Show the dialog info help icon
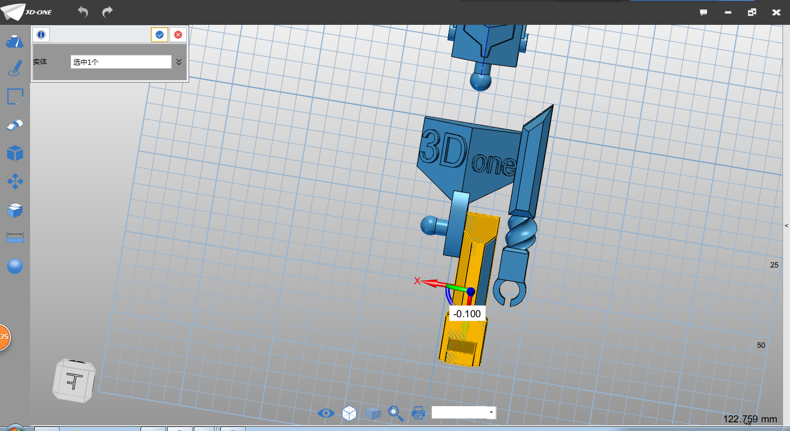 click(x=41, y=35)
